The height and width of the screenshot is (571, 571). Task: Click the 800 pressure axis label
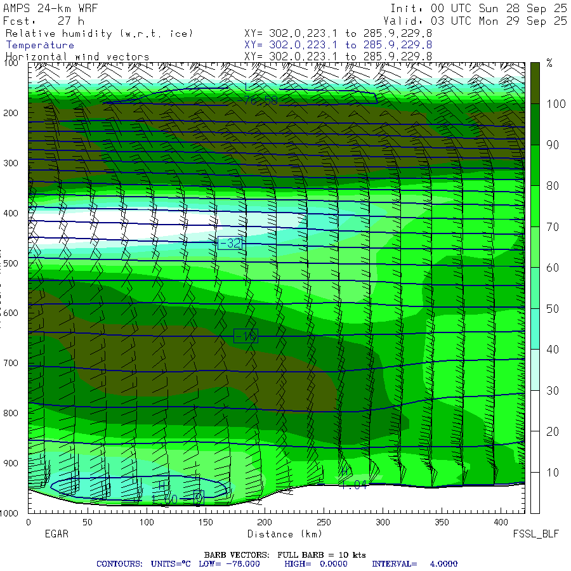pos(11,413)
